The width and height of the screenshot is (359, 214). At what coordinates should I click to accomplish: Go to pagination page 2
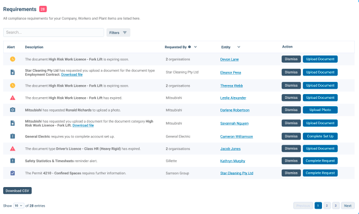pos(327,206)
